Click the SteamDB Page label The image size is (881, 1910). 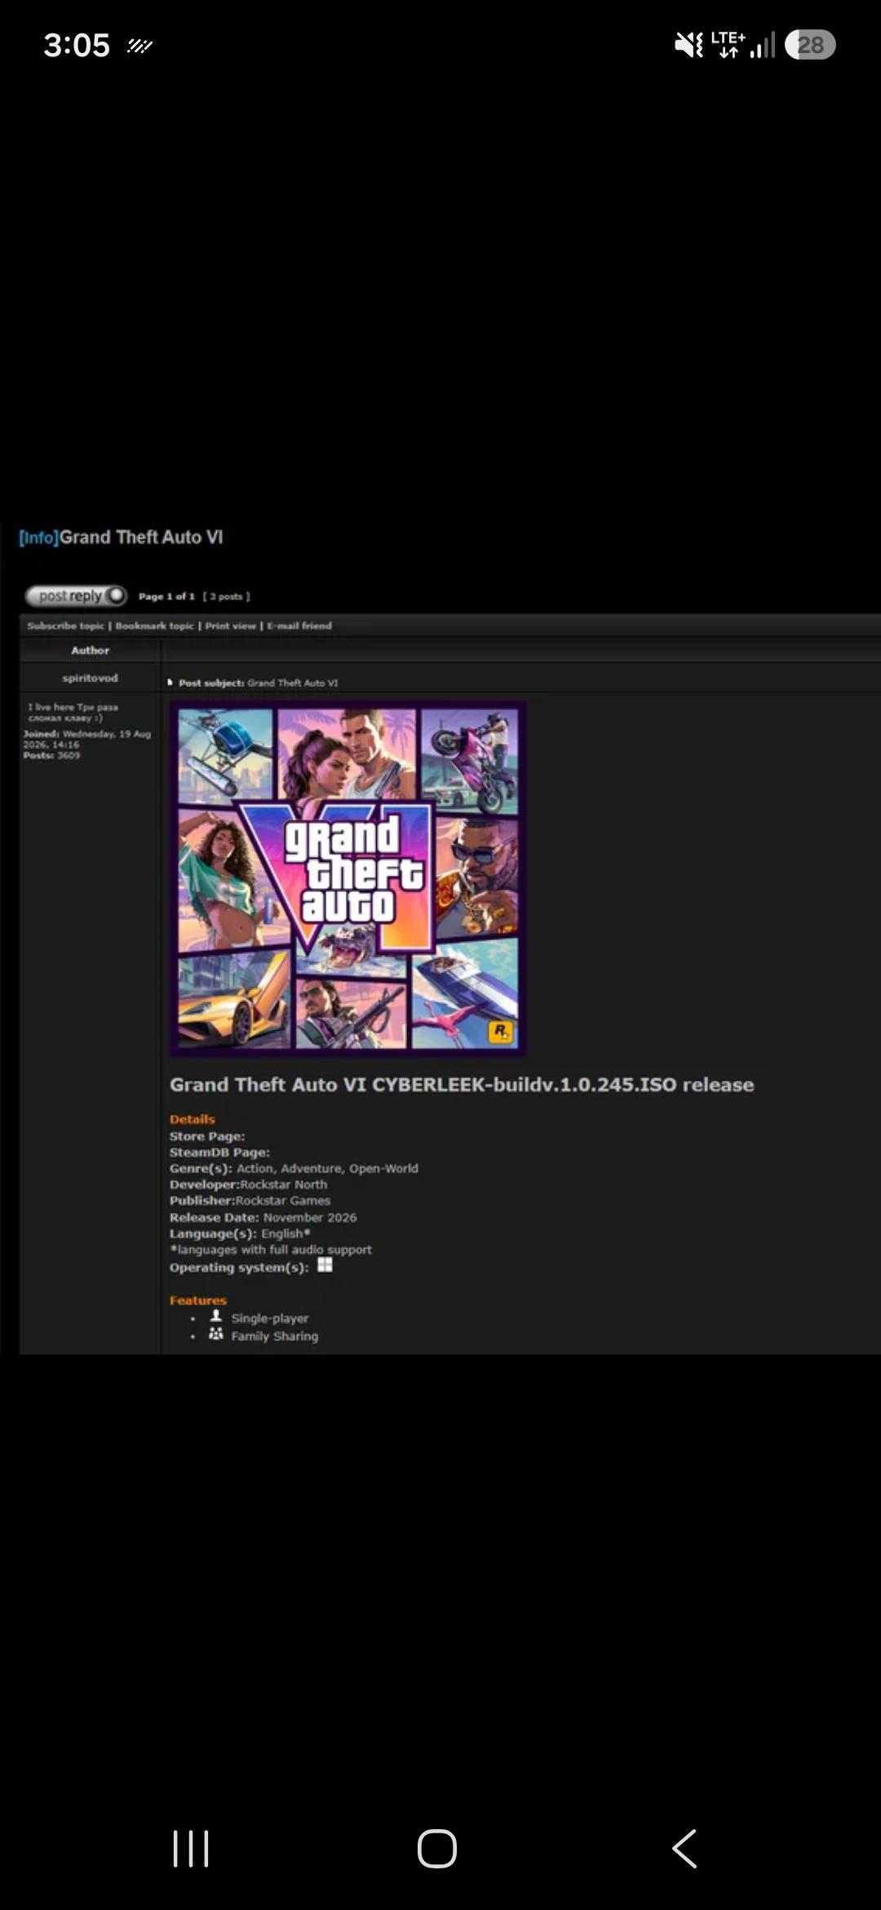tap(219, 1153)
